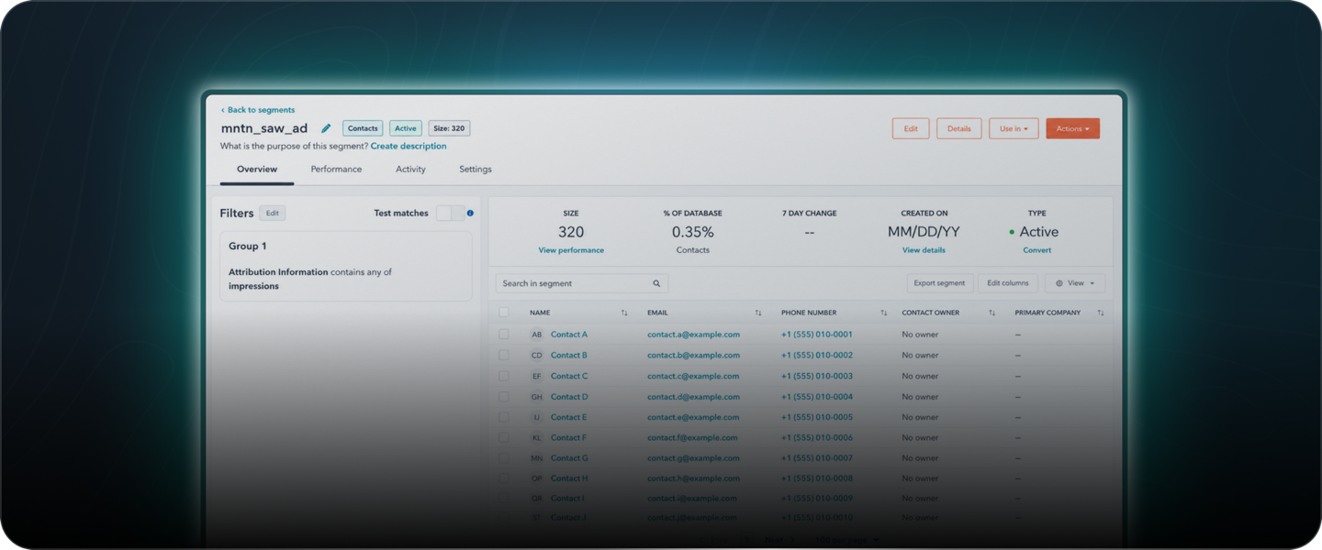This screenshot has height=550, width=1322.
Task: Click the GH avatar for Contact D
Action: [537, 397]
